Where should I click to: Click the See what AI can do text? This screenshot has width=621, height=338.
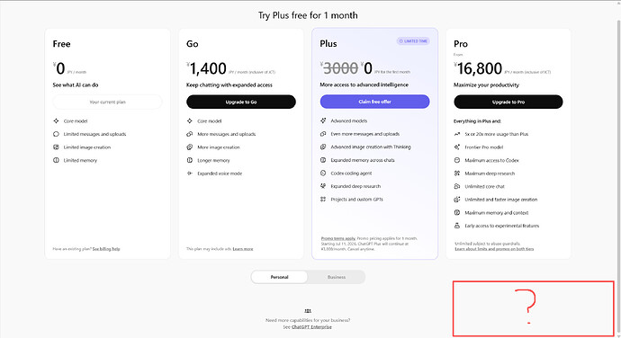76,85
